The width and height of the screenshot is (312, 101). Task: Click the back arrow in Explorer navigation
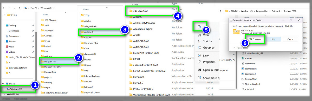[3, 8]
